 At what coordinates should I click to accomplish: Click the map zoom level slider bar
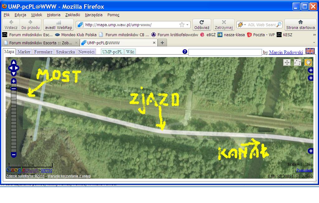(x=13, y=118)
